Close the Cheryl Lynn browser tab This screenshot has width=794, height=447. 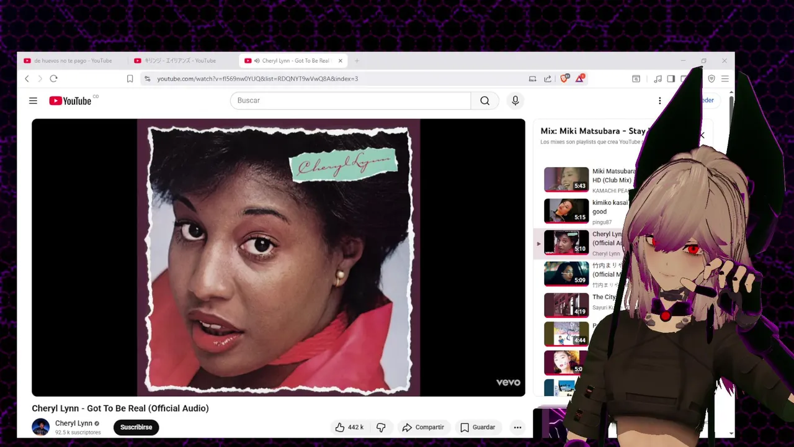(x=340, y=61)
